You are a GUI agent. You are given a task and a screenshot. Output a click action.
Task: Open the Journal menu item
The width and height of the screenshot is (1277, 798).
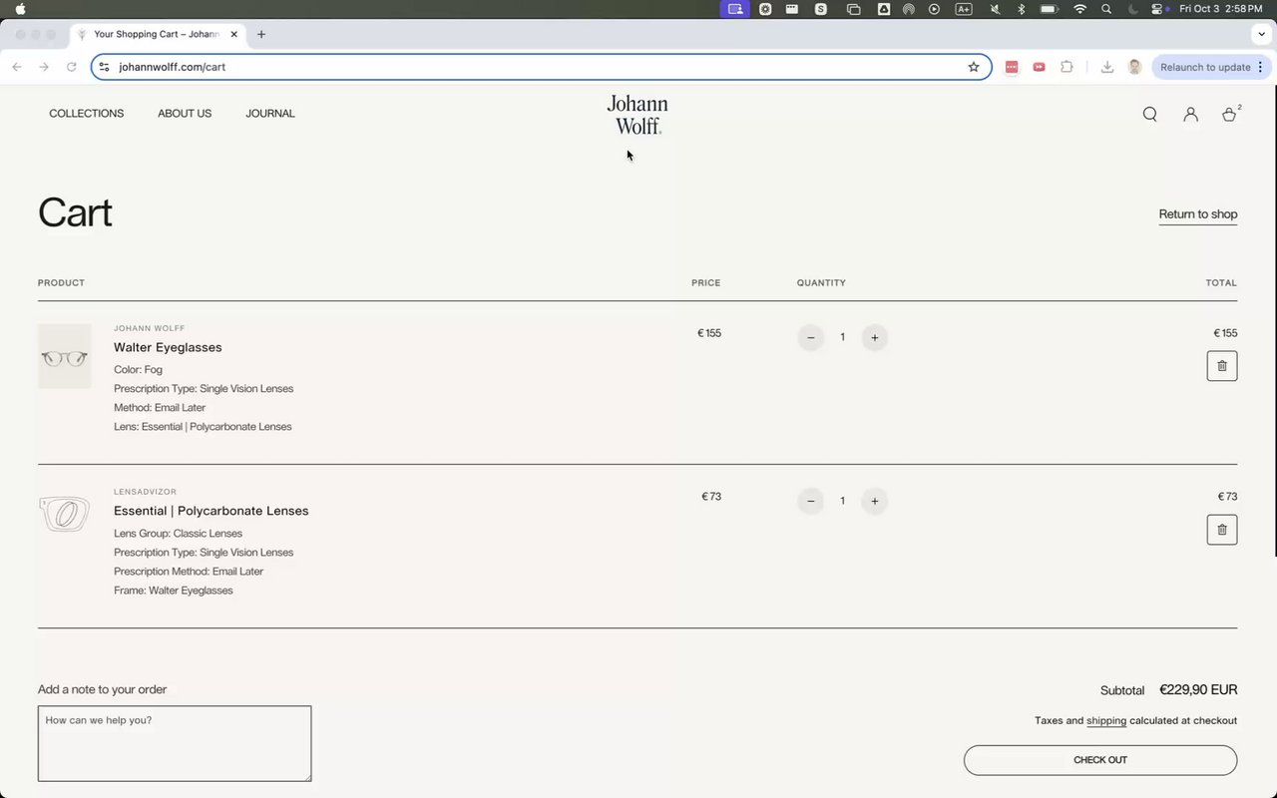(x=270, y=114)
